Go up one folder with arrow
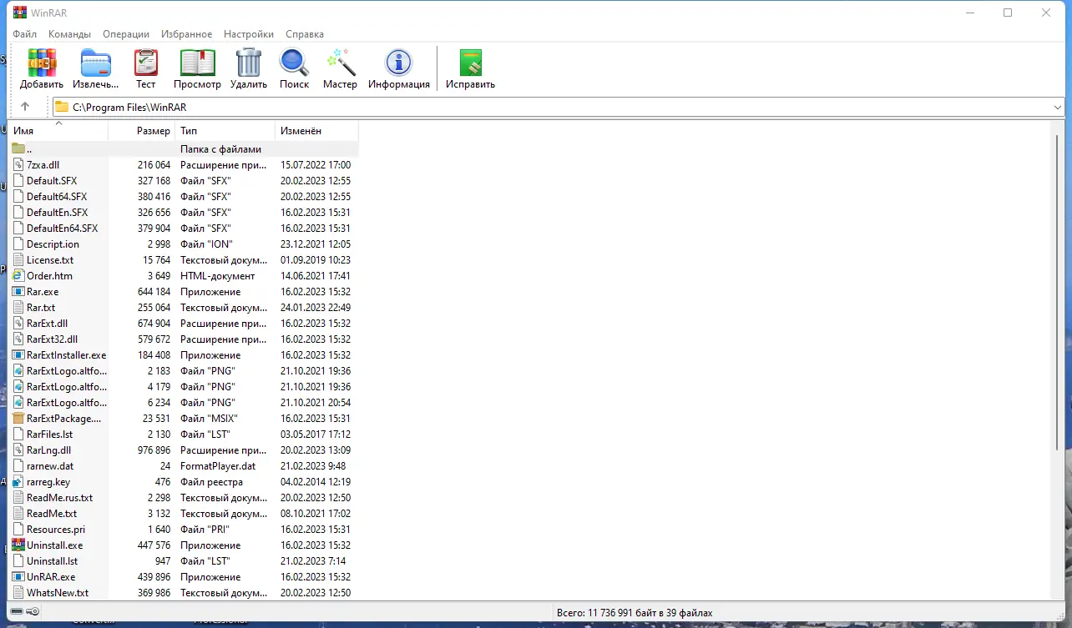This screenshot has width=1072, height=628. (x=25, y=107)
